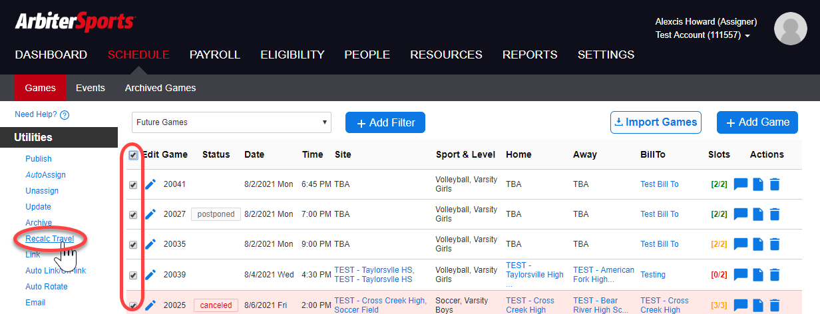Click slots [0/2] for game 20039
Screen dimensions: 820x314
[x=719, y=275]
